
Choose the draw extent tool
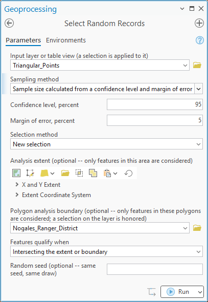click(30, 173)
